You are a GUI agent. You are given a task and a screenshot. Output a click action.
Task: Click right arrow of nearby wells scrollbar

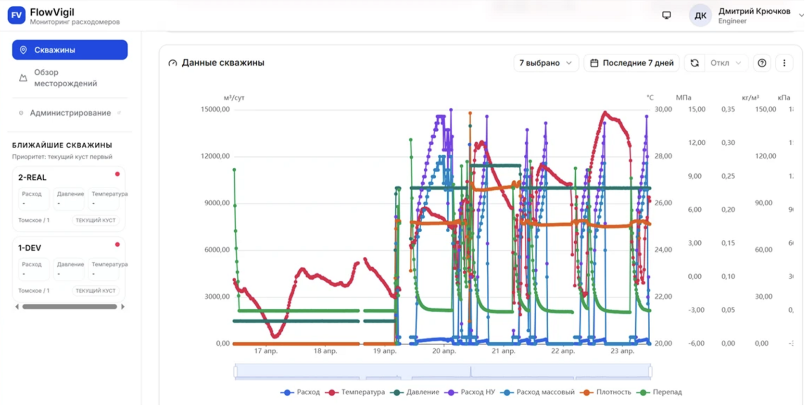click(123, 307)
